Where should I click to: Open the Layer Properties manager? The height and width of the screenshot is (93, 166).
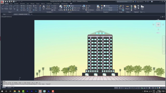[61, 8]
